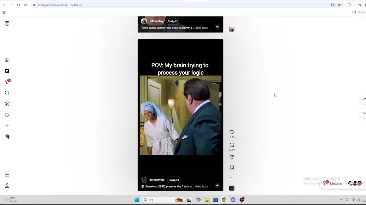366x205 pixels.
Task: Open File Explorer from taskbar
Action: coord(207,200)
